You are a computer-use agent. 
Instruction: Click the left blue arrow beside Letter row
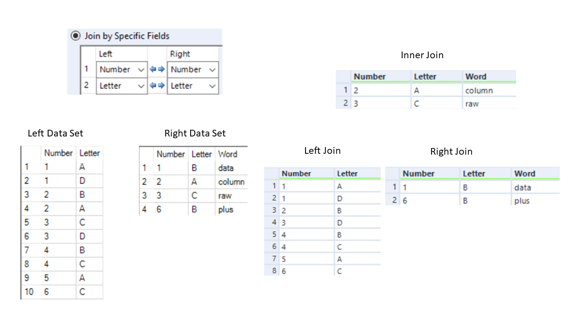click(153, 86)
